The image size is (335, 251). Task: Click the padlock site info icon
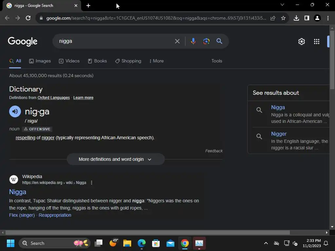click(41, 18)
